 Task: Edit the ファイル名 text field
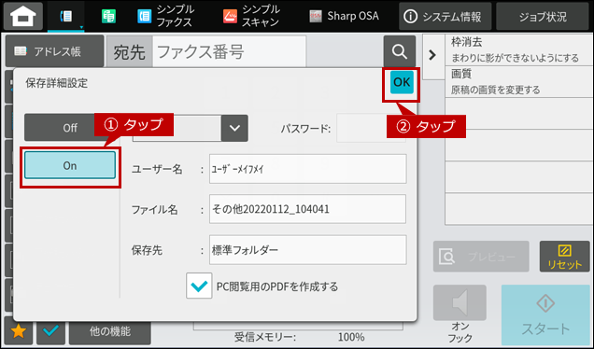pos(307,209)
